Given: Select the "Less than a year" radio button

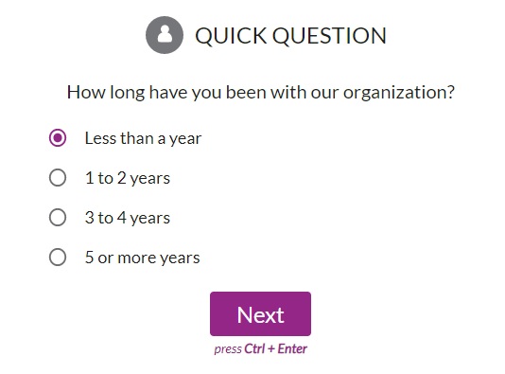Looking at the screenshot, I should point(58,138).
